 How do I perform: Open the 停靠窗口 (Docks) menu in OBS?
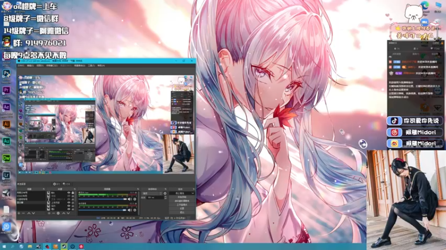(52, 66)
